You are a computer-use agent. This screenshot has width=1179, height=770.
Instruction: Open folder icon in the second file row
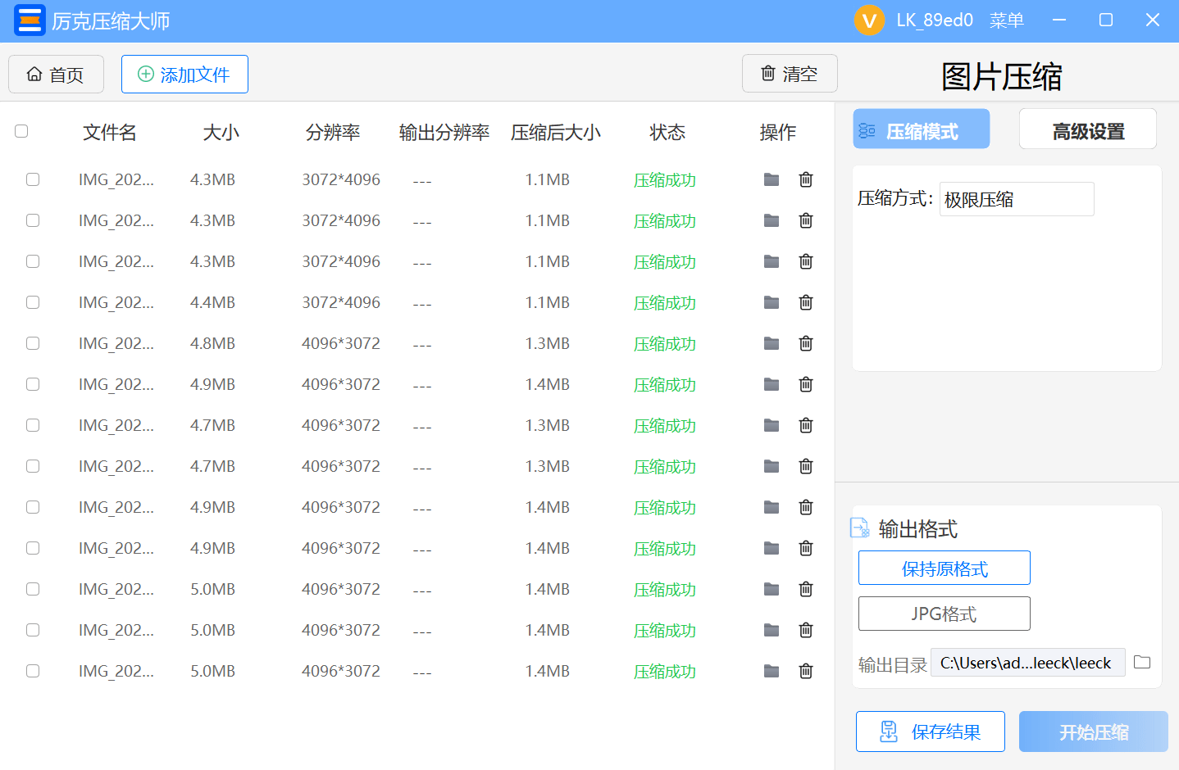tap(772, 220)
